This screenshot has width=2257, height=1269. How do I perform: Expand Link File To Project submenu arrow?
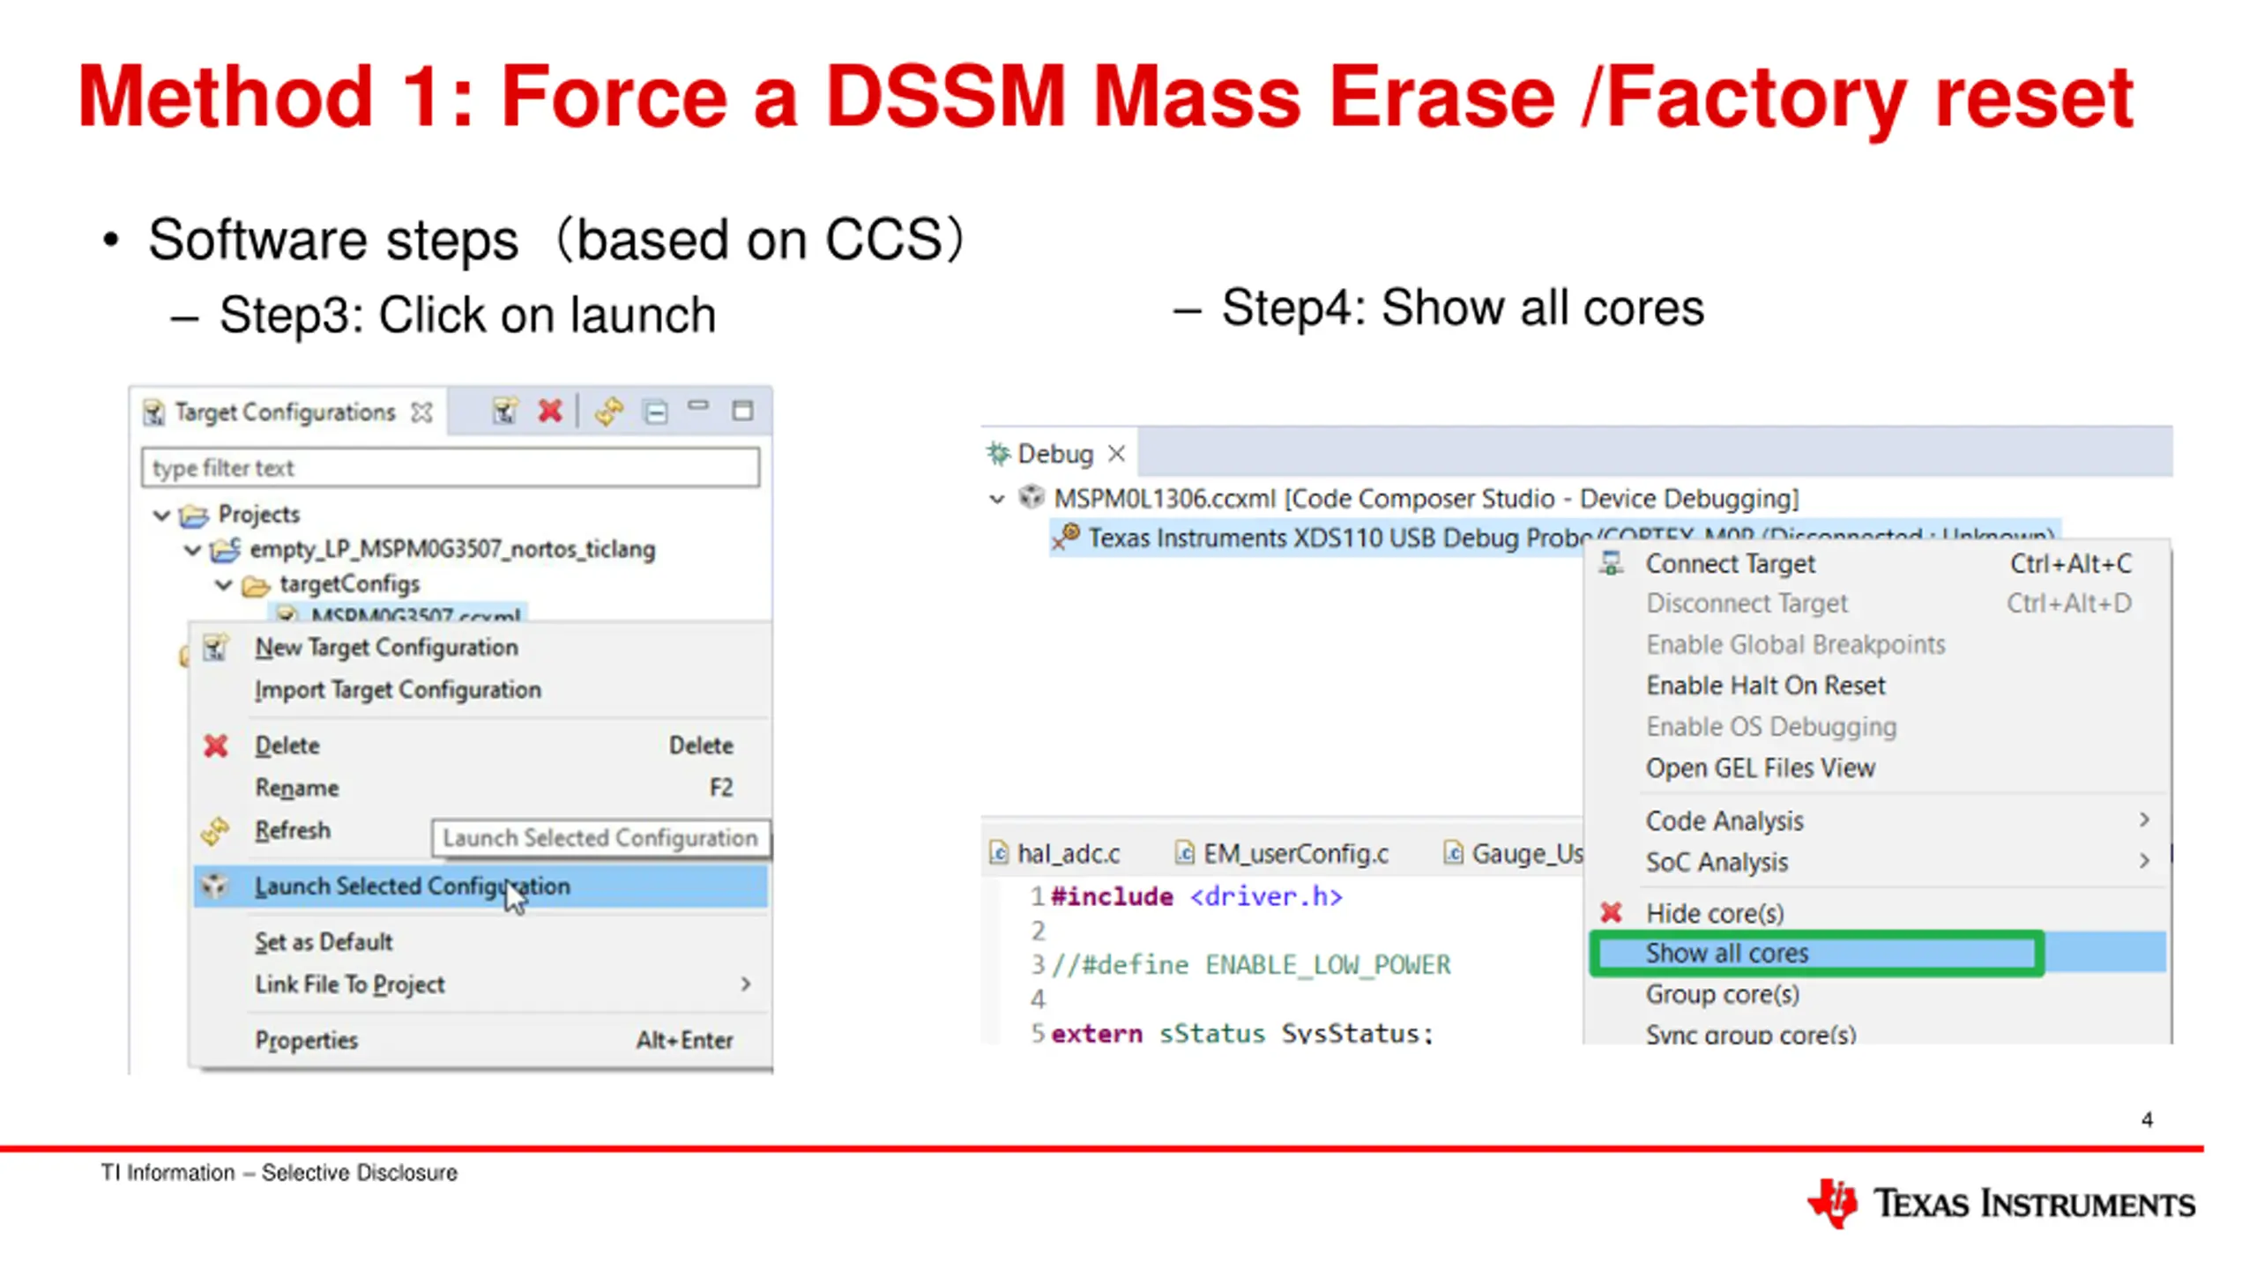(x=746, y=983)
